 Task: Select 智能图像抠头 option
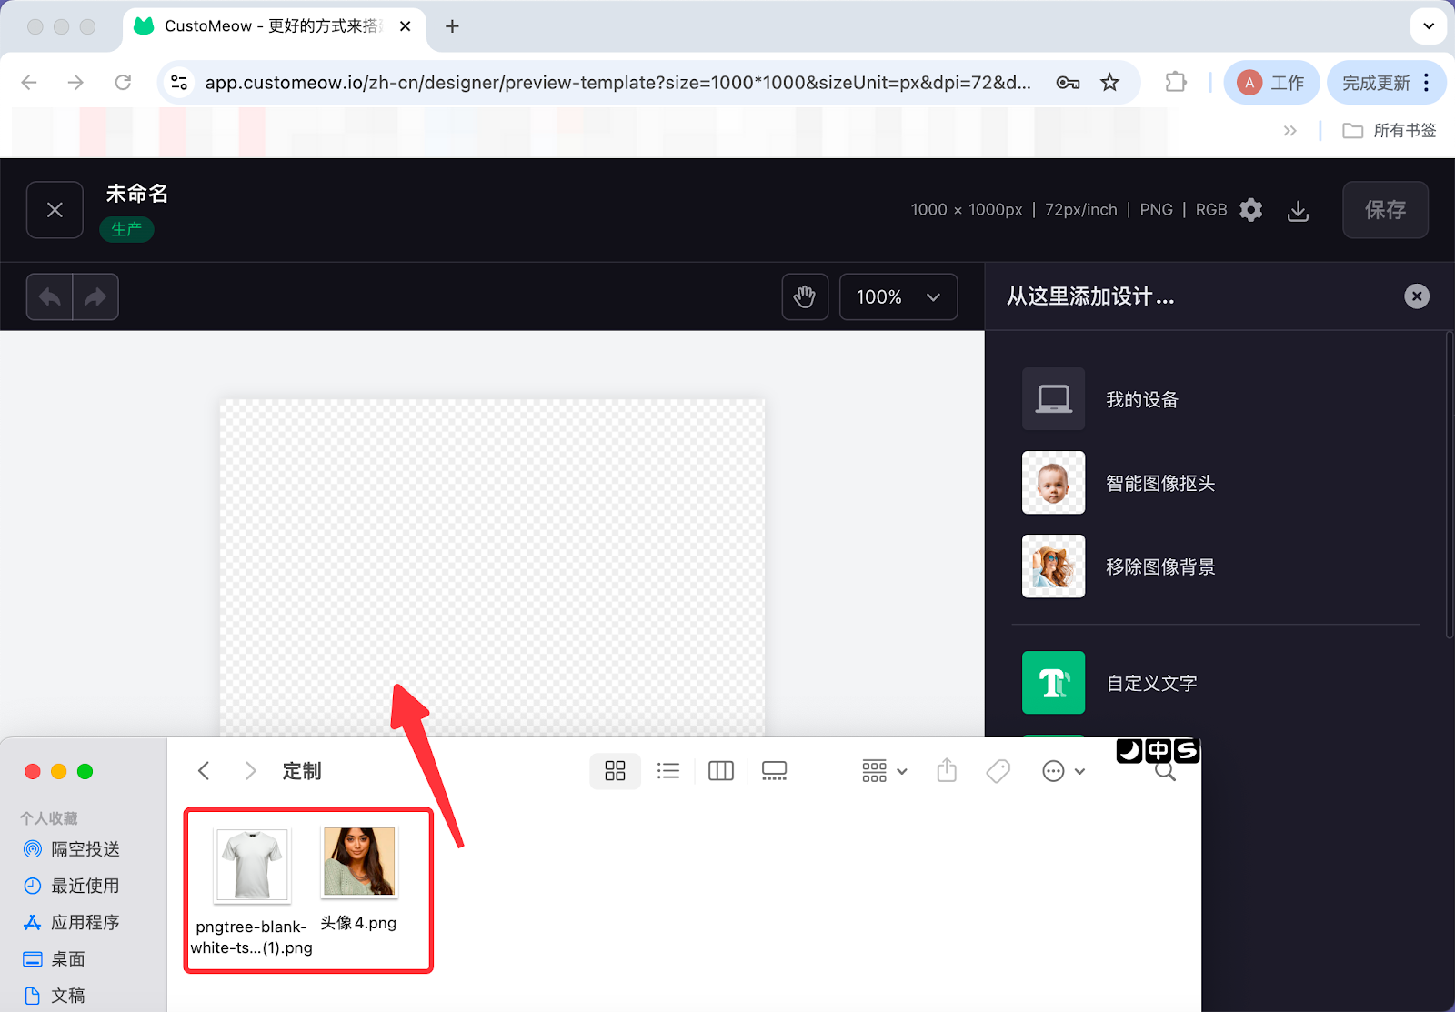tap(1159, 483)
